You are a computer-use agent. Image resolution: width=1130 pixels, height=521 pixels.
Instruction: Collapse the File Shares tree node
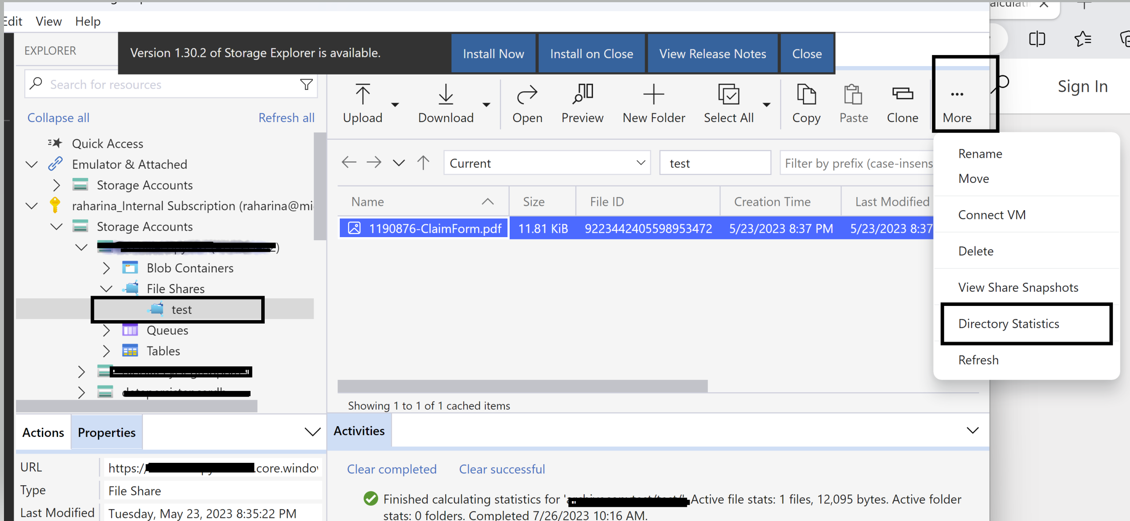click(x=106, y=289)
